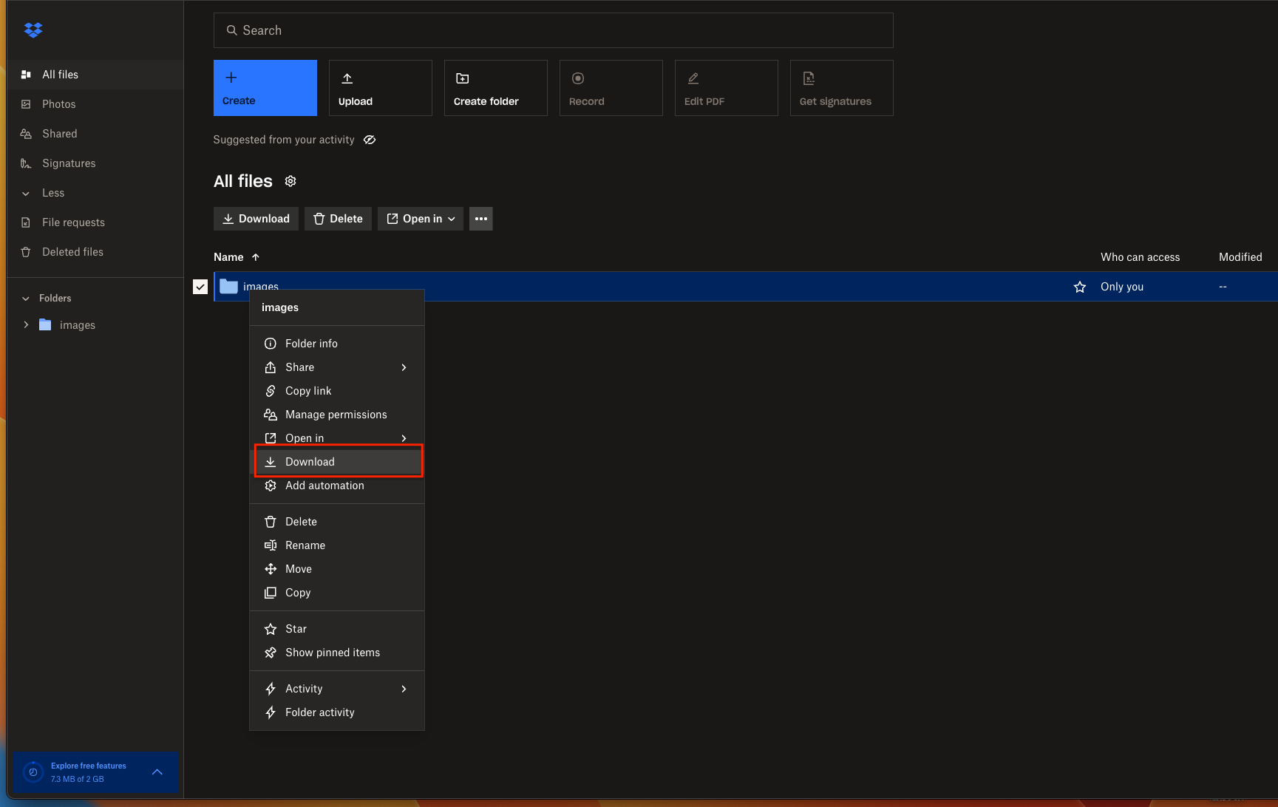
Task: Select Add automation menu item
Action: point(337,486)
